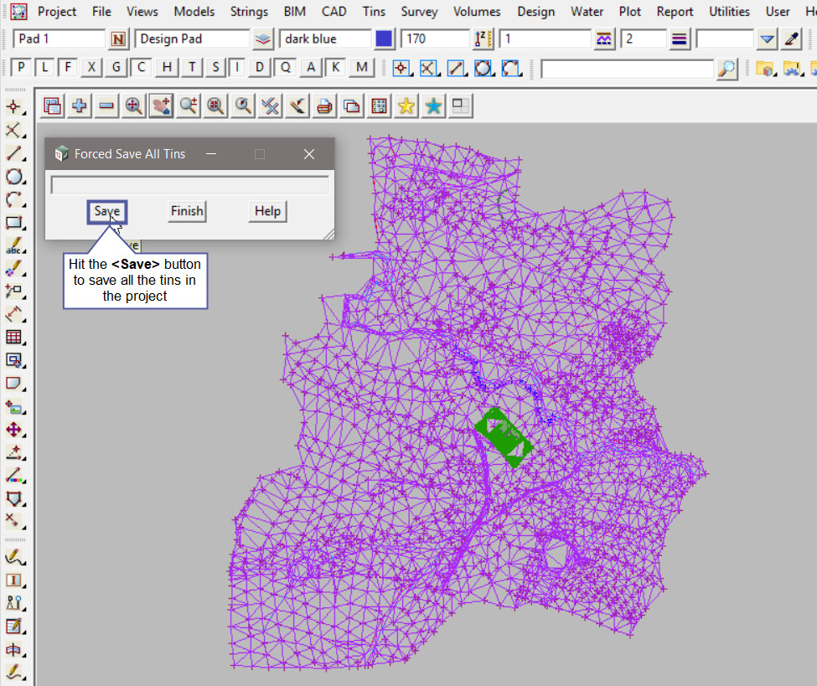Select the rectangle tool in left toolbar
This screenshot has width=817, height=686.
[13, 223]
